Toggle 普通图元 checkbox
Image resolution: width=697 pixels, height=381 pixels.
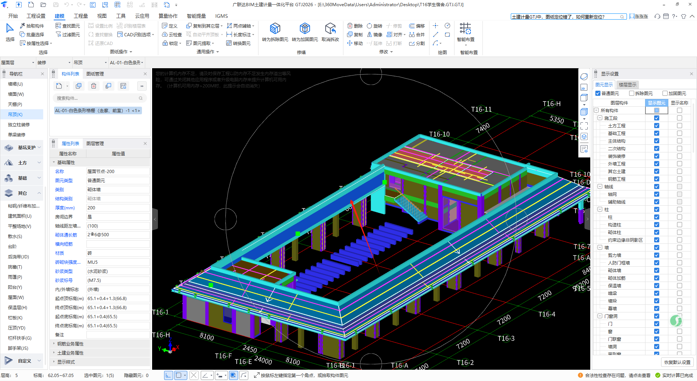[598, 93]
